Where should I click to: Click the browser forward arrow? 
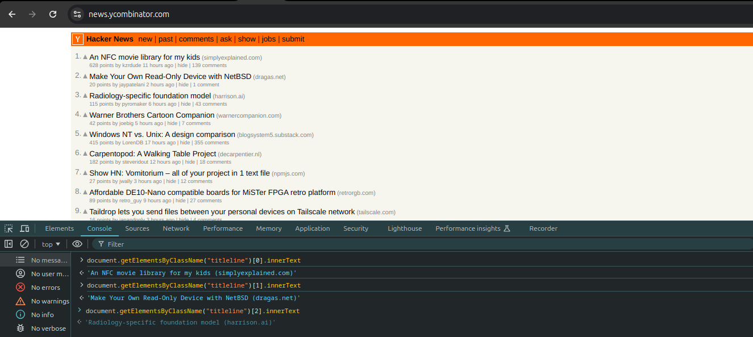pyautogui.click(x=32, y=14)
